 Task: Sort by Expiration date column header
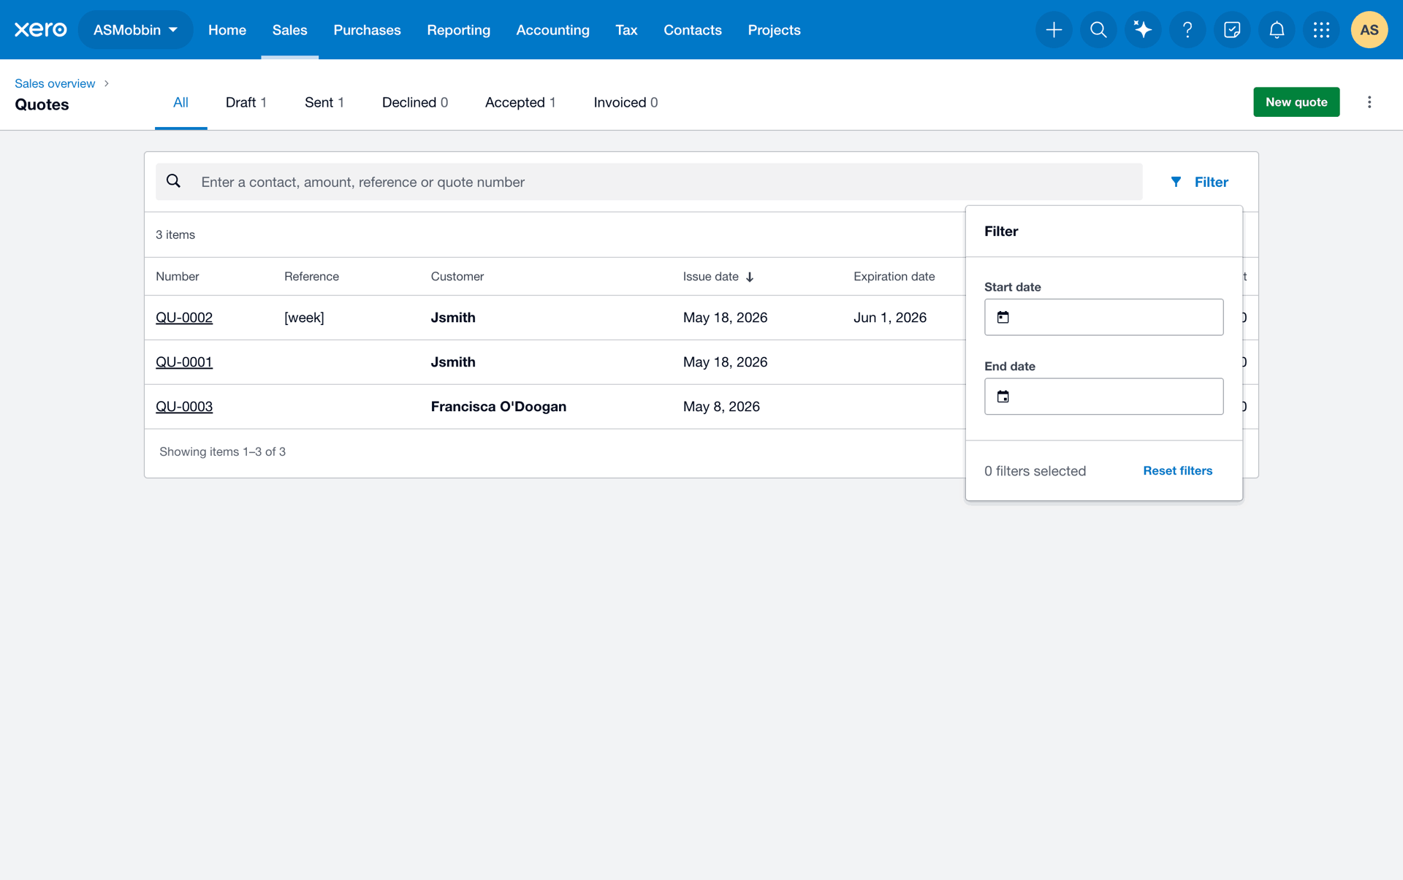(894, 277)
